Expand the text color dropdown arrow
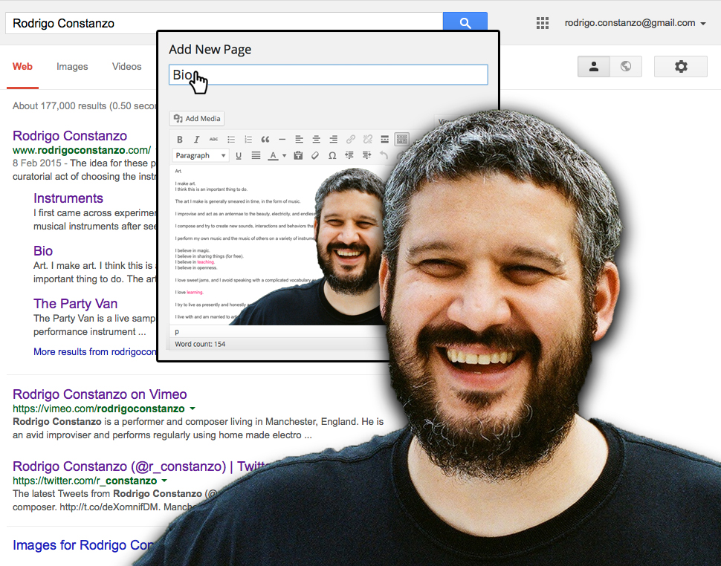Image resolution: width=721 pixels, height=566 pixels. [284, 156]
